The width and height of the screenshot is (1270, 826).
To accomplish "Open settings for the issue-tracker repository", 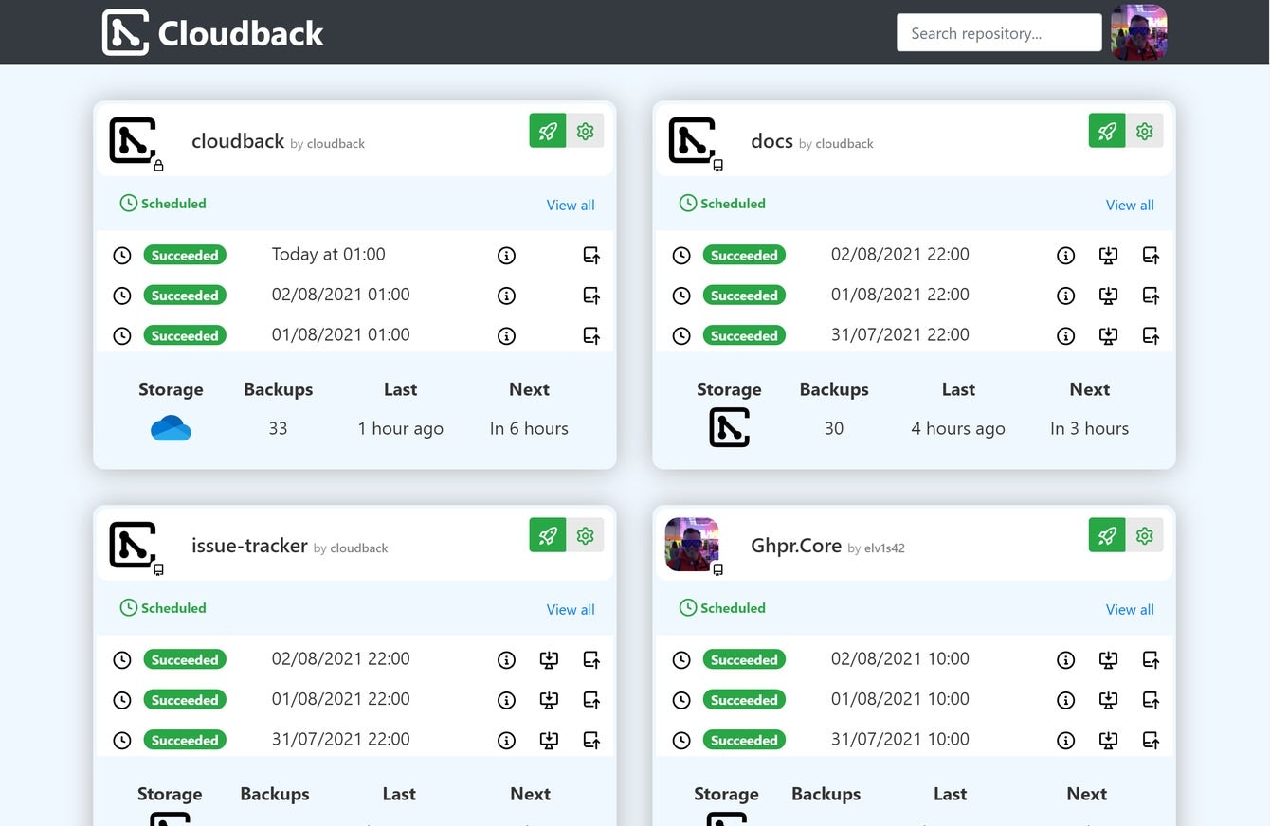I will (585, 535).
